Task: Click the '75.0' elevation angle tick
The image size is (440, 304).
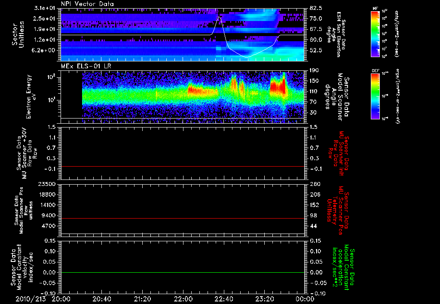Action: (316, 18)
